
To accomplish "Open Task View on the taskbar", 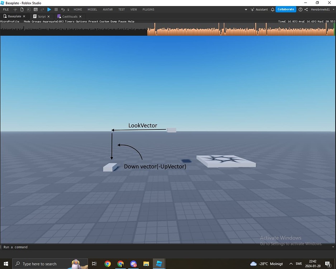I will coord(94,264).
